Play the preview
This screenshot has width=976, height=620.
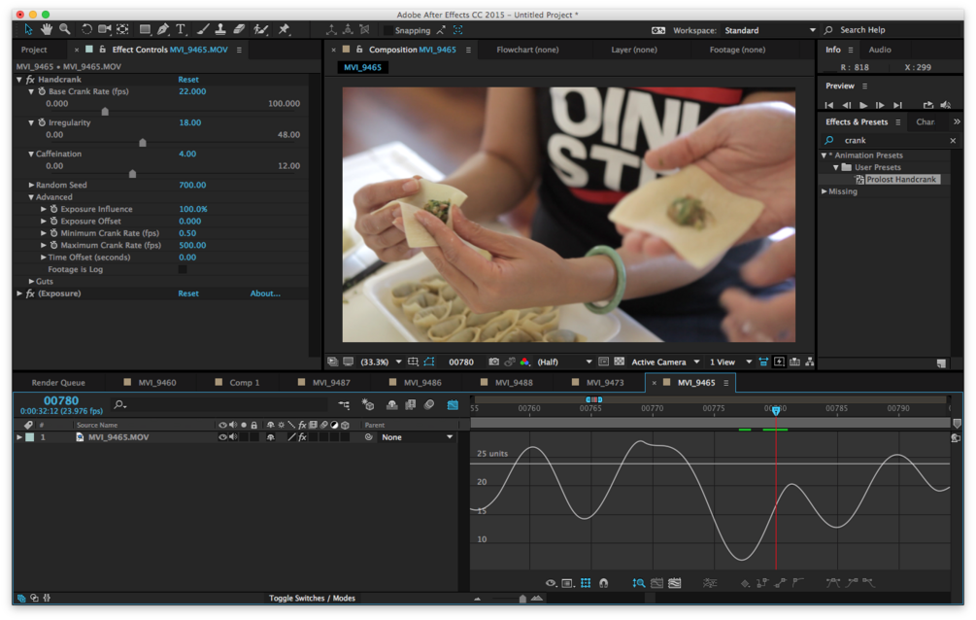pyautogui.click(x=862, y=105)
